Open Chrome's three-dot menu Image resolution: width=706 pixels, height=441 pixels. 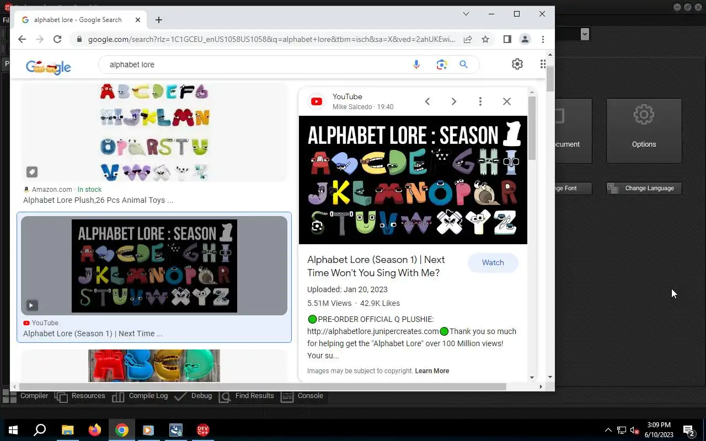click(543, 39)
